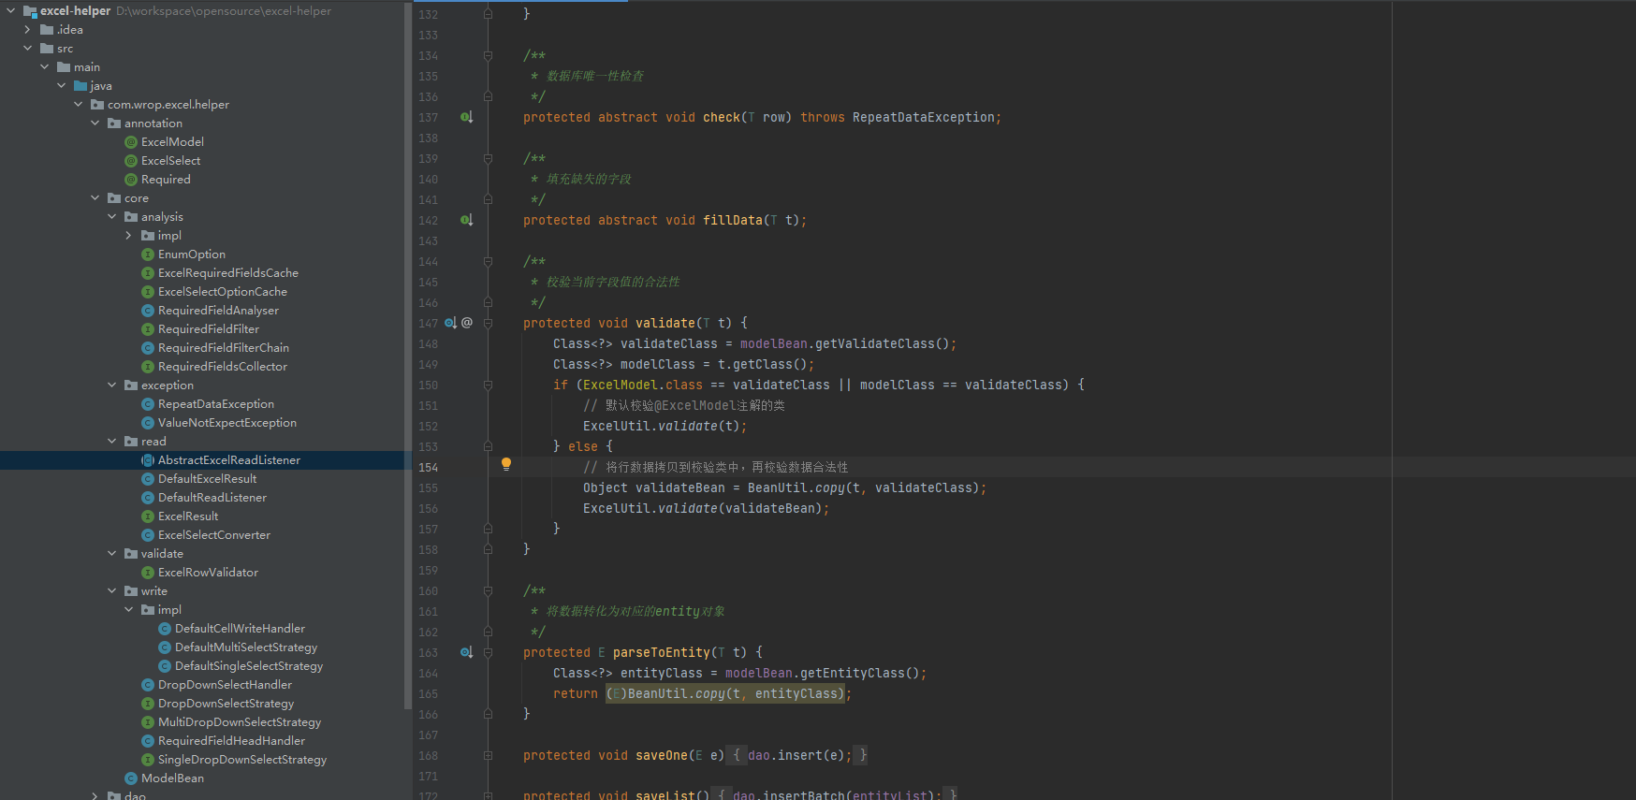
Task: Collapse the core package
Action: click(x=95, y=198)
